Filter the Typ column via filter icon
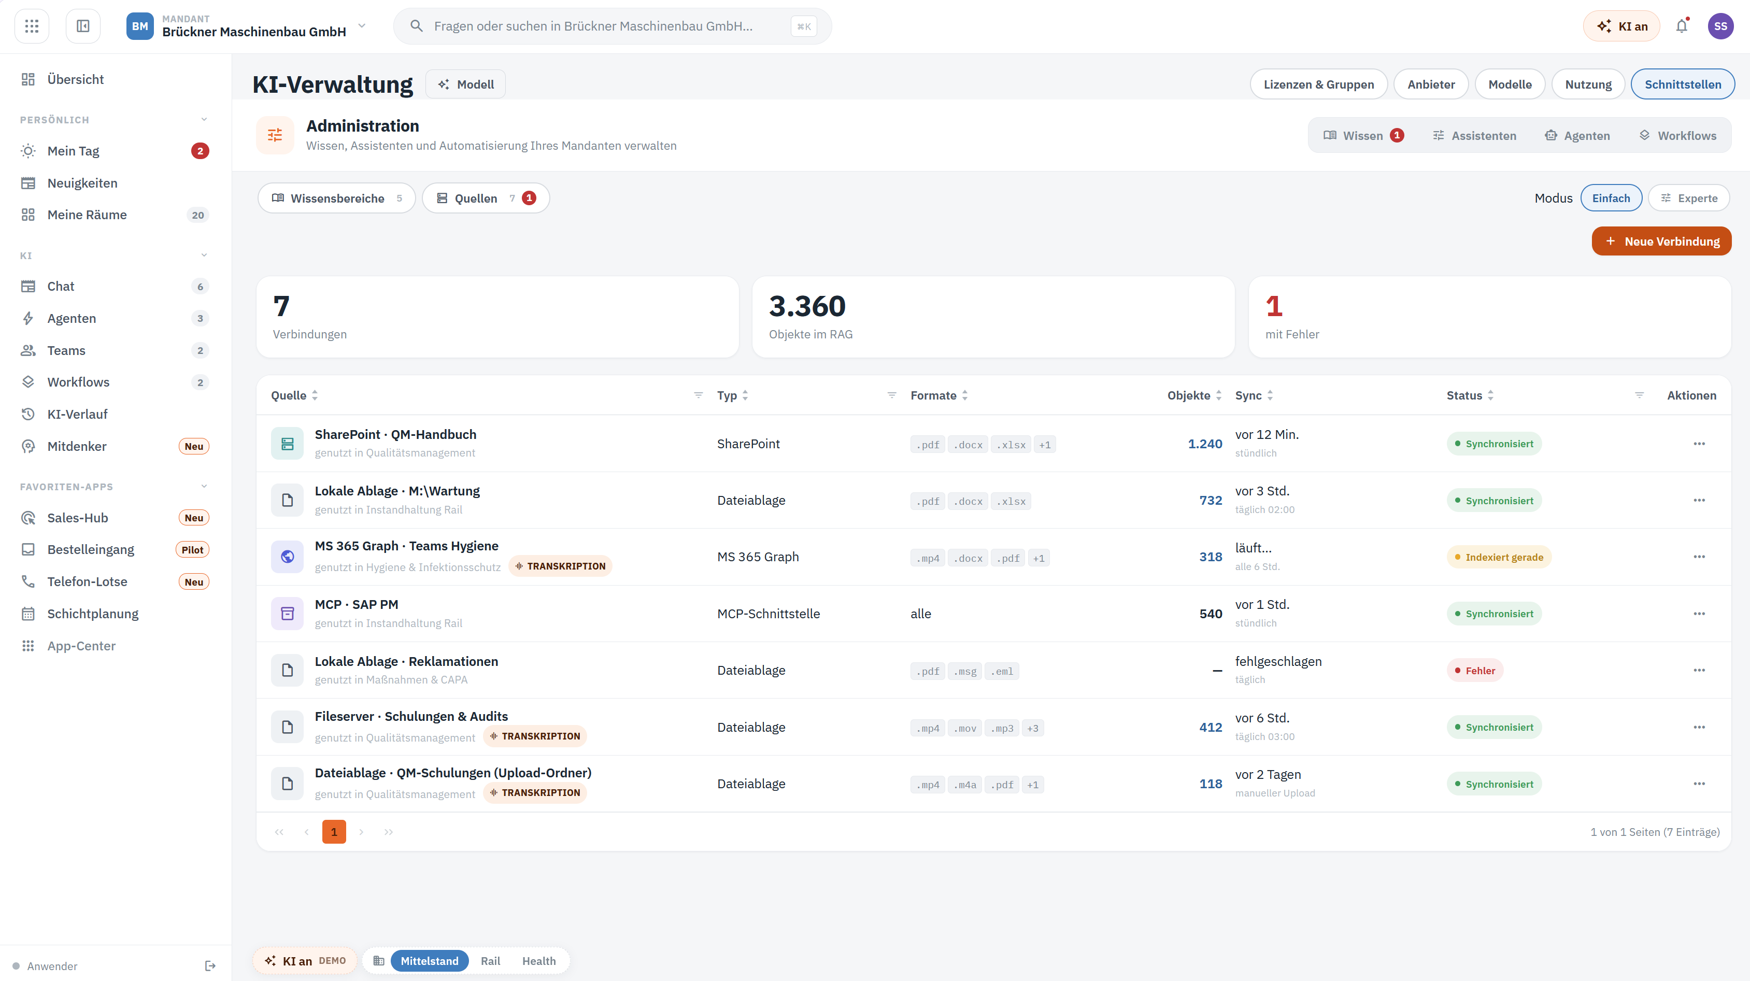The height and width of the screenshot is (981, 1750). point(892,395)
